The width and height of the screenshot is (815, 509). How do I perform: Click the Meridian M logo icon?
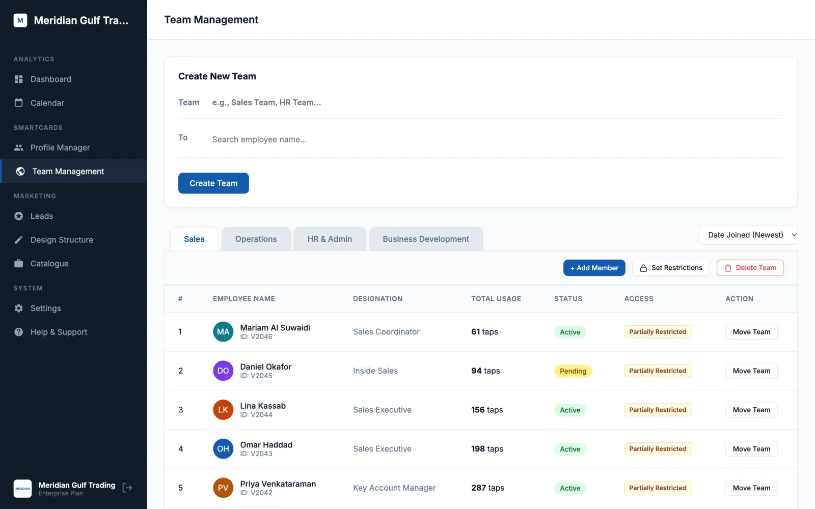coord(20,20)
